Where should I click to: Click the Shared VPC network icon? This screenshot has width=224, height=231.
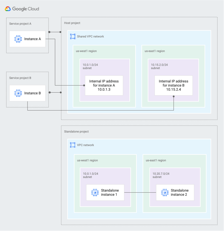pyautogui.click(x=73, y=36)
